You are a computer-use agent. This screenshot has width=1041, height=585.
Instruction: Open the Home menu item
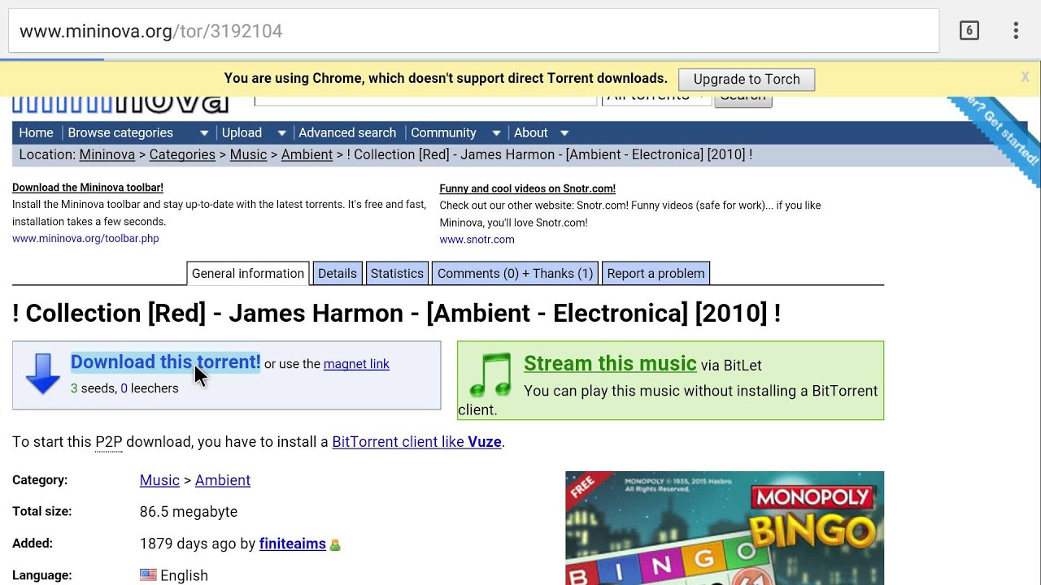tap(36, 132)
